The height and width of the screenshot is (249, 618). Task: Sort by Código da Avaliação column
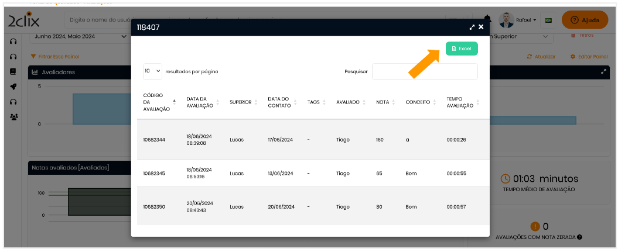[157, 102]
